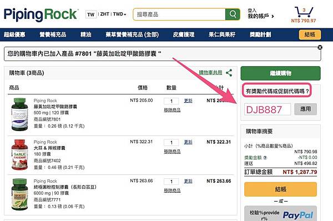
Task: Click the Garlic Cayenne product thumbnail
Action: click(19, 155)
